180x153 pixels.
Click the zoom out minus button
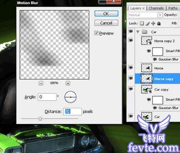click(x=41, y=83)
